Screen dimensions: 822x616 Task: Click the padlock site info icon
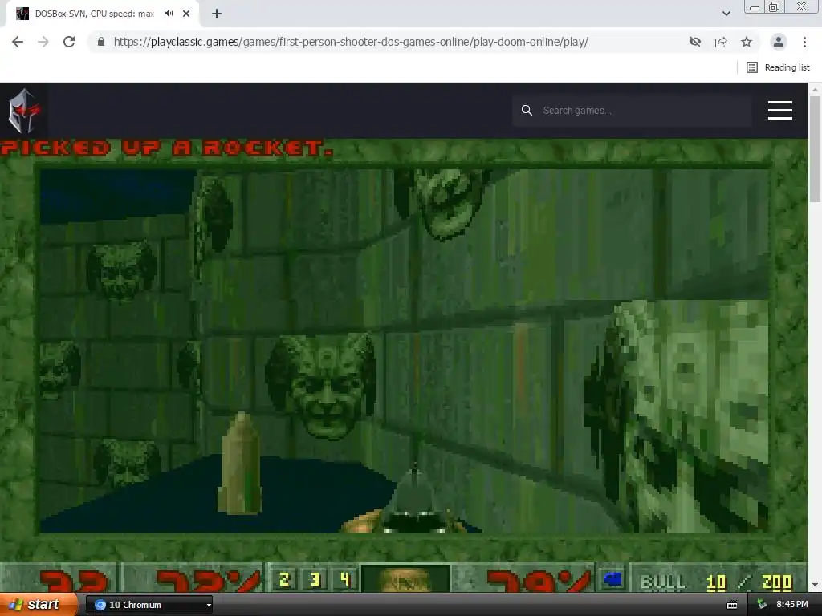pyautogui.click(x=101, y=42)
